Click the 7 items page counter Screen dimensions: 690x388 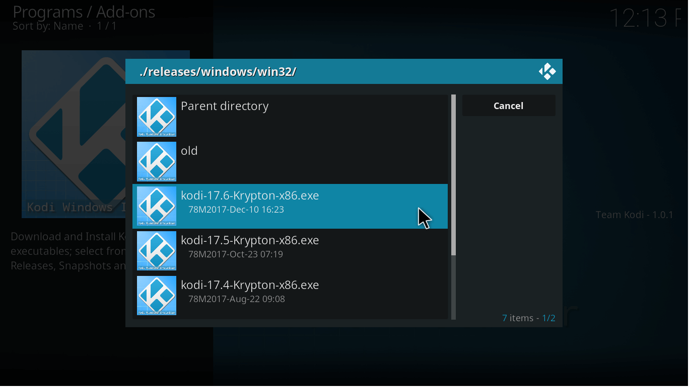529,318
